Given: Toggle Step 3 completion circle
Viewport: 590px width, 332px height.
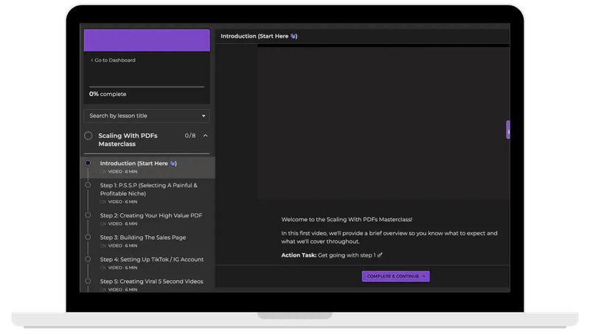Looking at the screenshot, I should (x=88, y=237).
